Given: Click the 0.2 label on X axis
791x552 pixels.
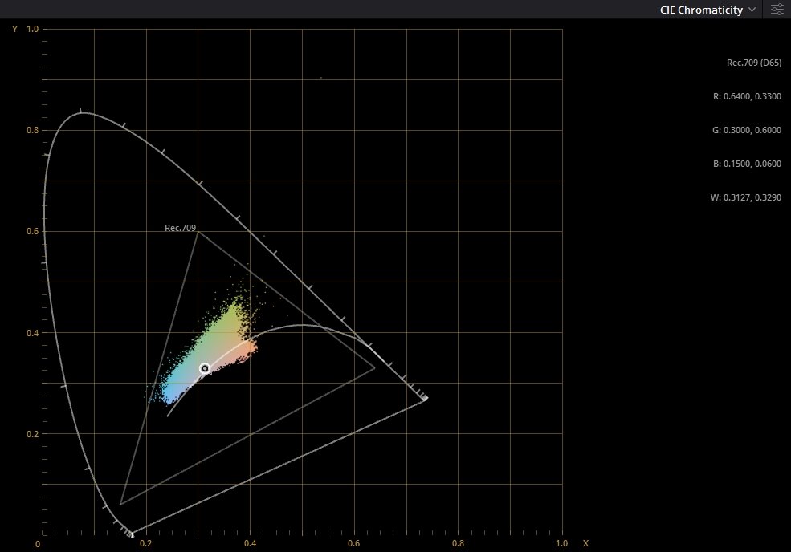Looking at the screenshot, I should (x=145, y=543).
